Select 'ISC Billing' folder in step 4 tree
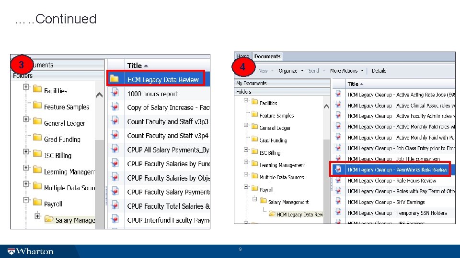The image size is (460, 258). click(x=270, y=153)
